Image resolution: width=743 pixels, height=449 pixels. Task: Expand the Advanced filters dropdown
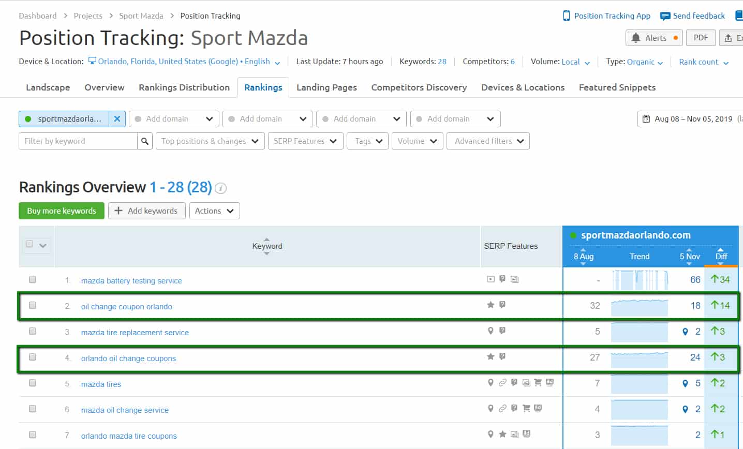click(489, 141)
